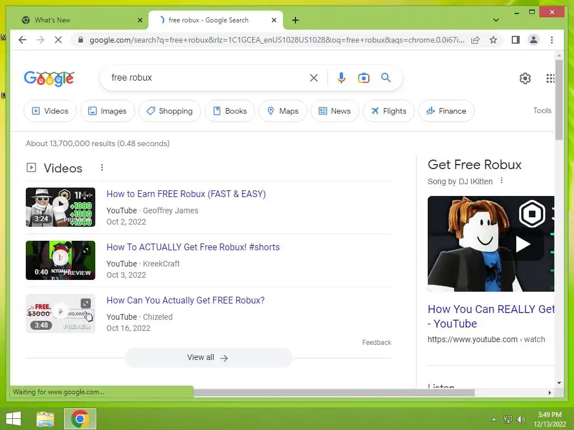The height and width of the screenshot is (430, 574).
Task: Filter results by Books
Action: point(230,111)
